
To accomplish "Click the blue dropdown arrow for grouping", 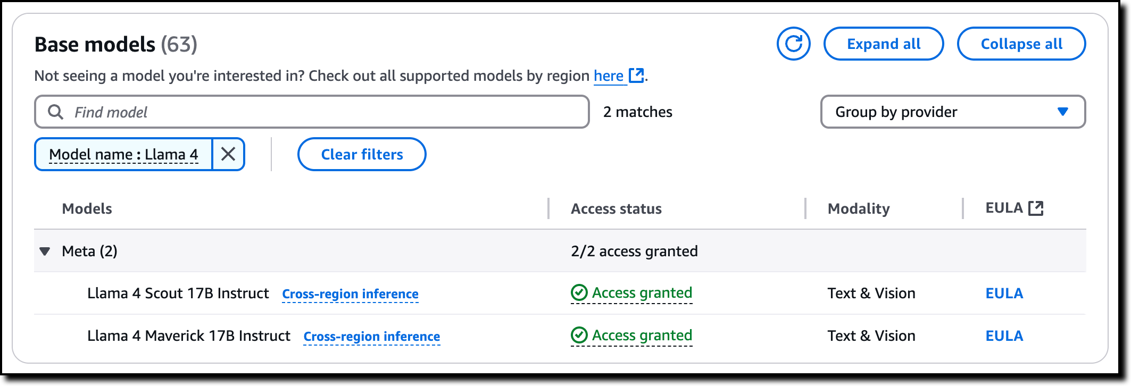I will (1062, 112).
